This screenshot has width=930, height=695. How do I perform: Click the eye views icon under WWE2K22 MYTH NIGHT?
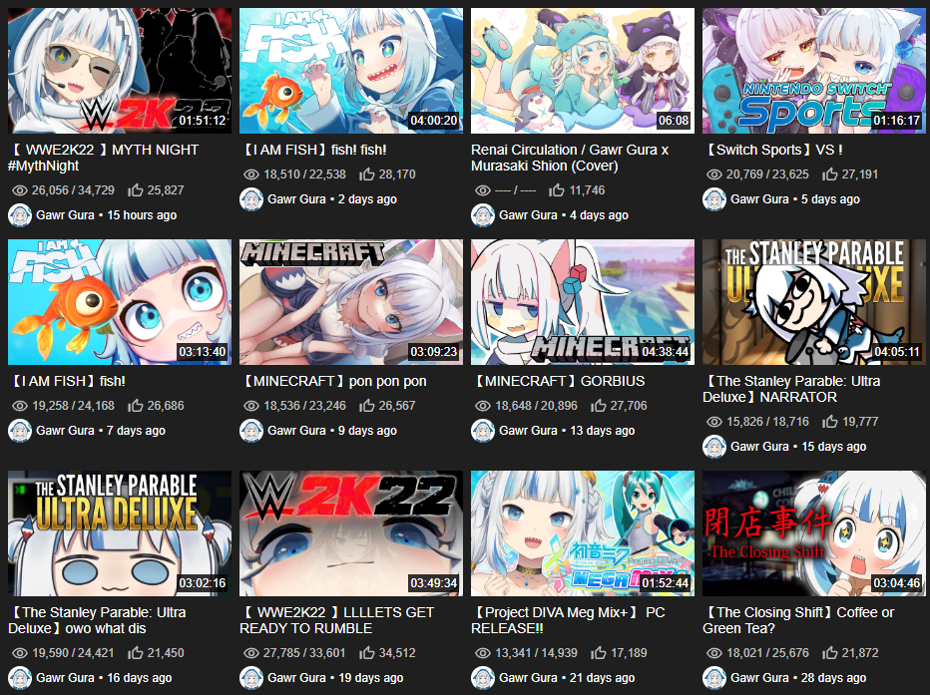coord(20,190)
